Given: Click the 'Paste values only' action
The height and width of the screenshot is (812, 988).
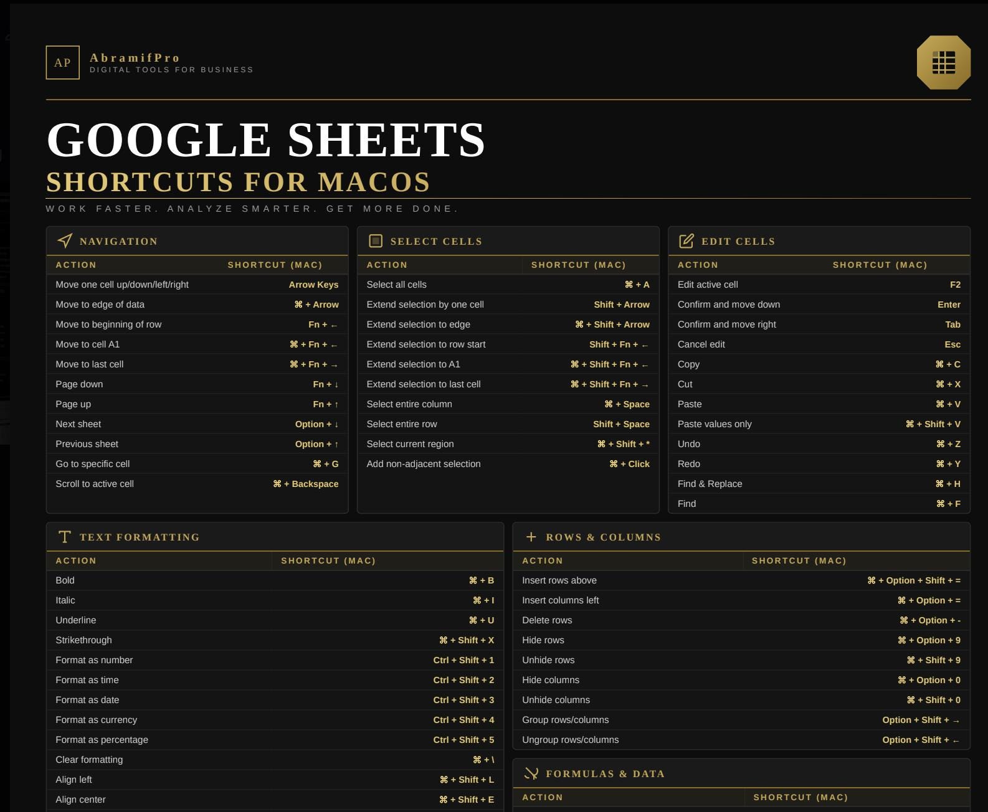Looking at the screenshot, I should 715,424.
